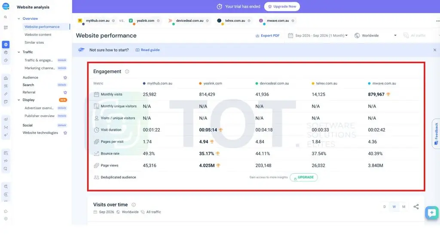Click Export PDF
Screen dimensions: 440x247
[267, 36]
